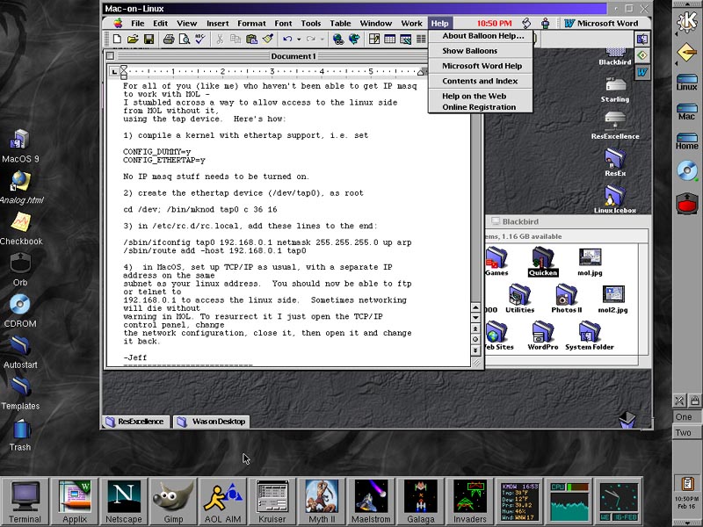Open the Apple menu
This screenshot has width=703, height=527.
pyautogui.click(x=118, y=24)
